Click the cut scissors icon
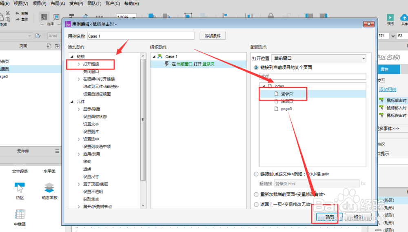408x232 pixels. 8,13
